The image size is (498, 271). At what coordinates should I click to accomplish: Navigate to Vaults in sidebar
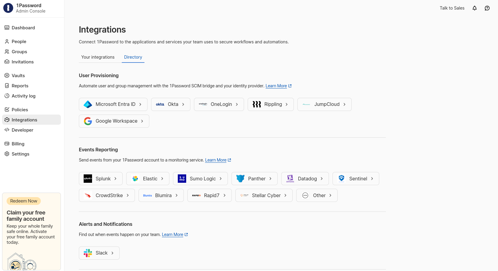pyautogui.click(x=31, y=76)
